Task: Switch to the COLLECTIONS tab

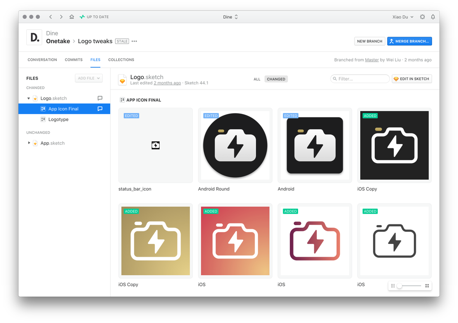Action: point(121,60)
